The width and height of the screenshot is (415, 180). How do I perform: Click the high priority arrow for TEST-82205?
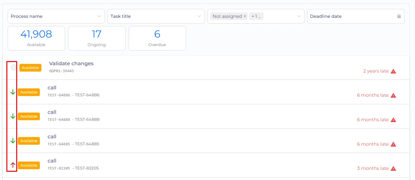[x=13, y=165]
